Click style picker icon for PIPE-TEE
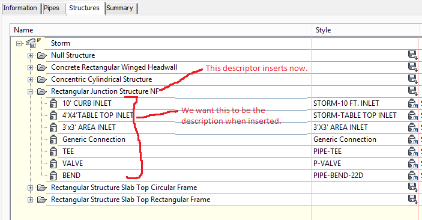Screen dimensions: 422x220 (412, 151)
